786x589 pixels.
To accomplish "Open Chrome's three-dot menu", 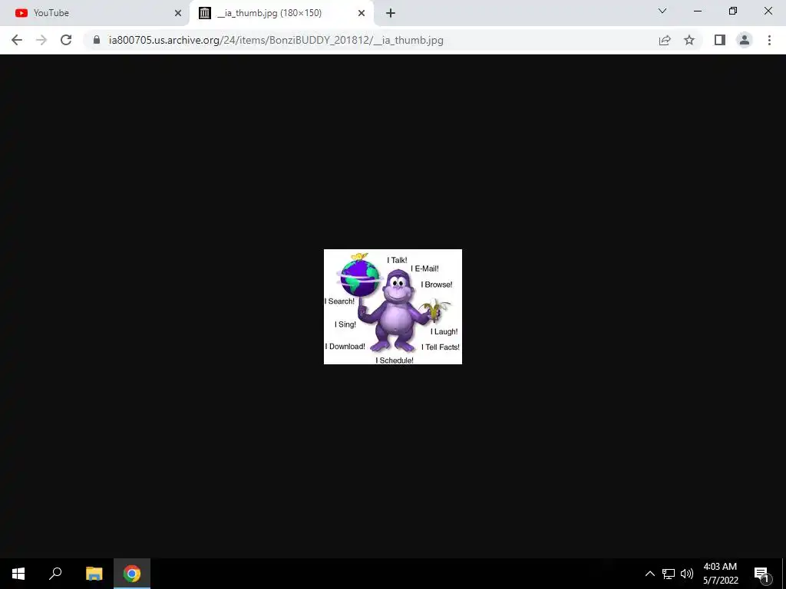I will (769, 40).
